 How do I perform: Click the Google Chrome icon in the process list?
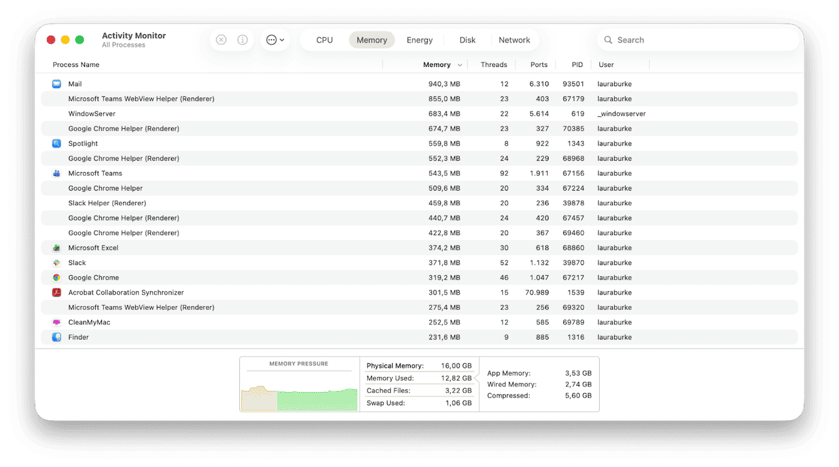pyautogui.click(x=56, y=278)
